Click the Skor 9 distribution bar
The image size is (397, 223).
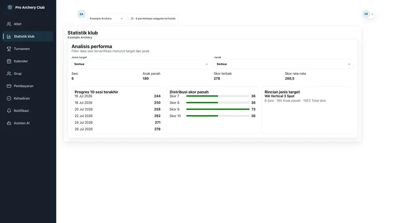218,109
